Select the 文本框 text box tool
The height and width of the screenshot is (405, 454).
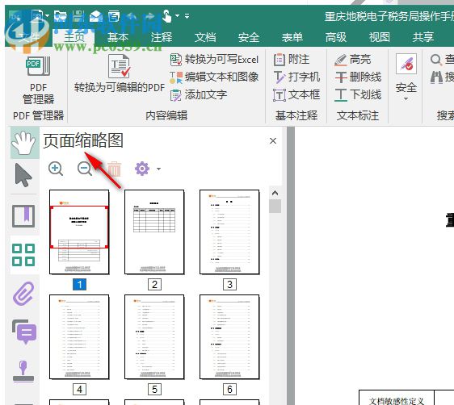tap(296, 94)
